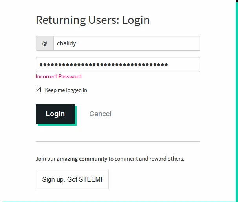Click the word STEEM! on signup button
Screen dimensions: 238x202
tap(91, 179)
